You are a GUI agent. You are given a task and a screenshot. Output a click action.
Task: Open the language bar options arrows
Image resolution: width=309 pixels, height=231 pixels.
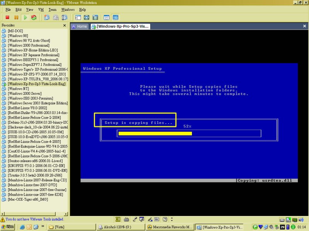click(171, 219)
